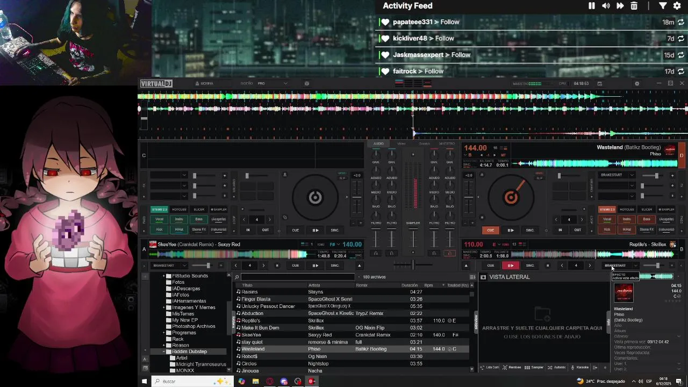Expand the FlStudio Sounds folder
The width and height of the screenshot is (688, 387).
163,276
